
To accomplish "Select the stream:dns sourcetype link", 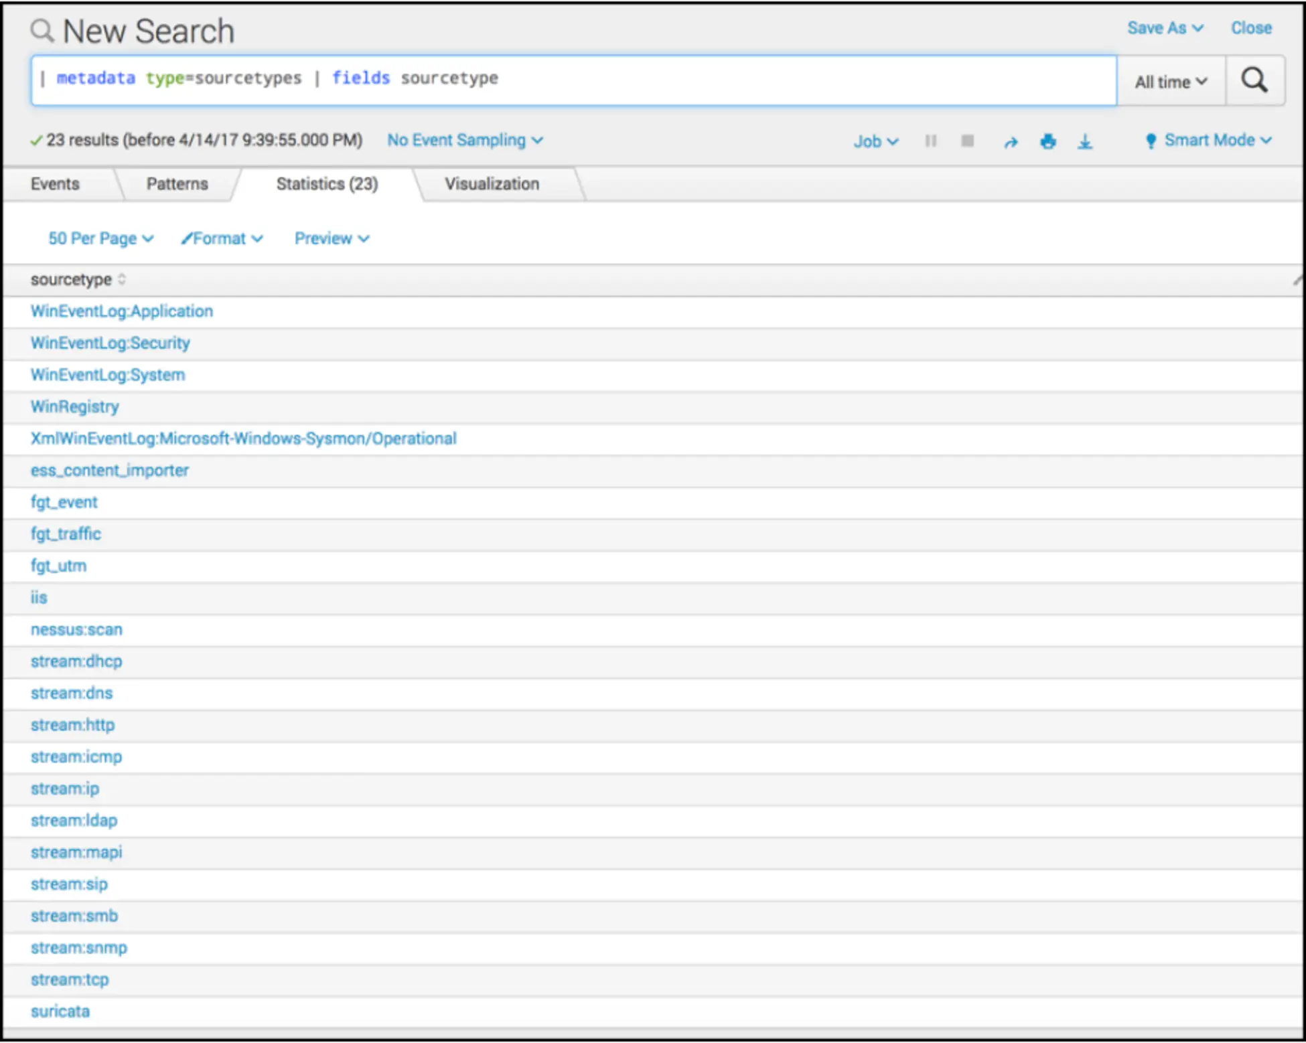I will [71, 693].
